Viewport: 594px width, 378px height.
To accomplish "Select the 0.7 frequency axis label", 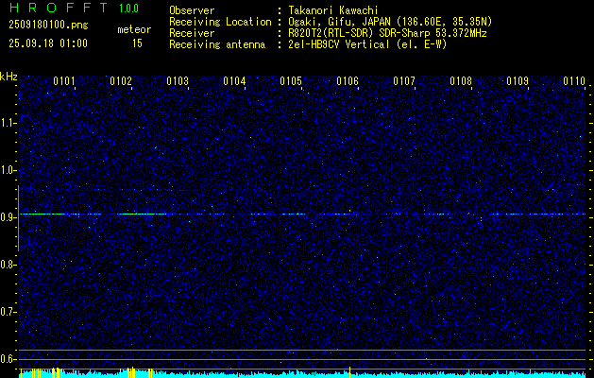I will point(7,312).
